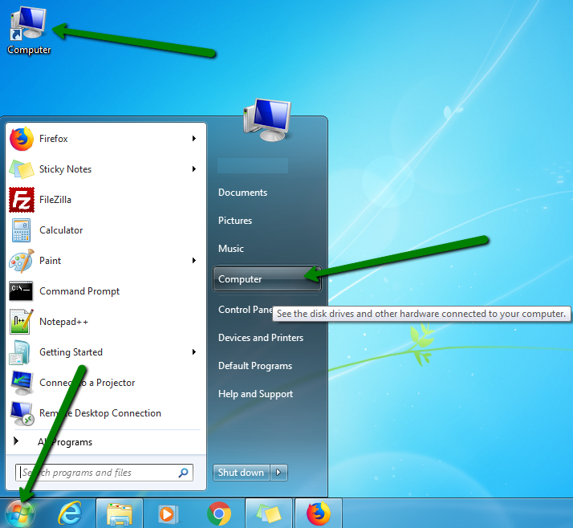Select the FileZilla text label
Screen dimensions: 573x528
click(55, 200)
